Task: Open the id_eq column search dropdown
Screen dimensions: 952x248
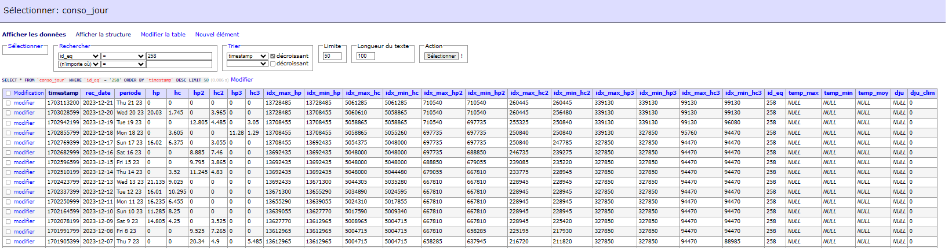Action: [79, 56]
